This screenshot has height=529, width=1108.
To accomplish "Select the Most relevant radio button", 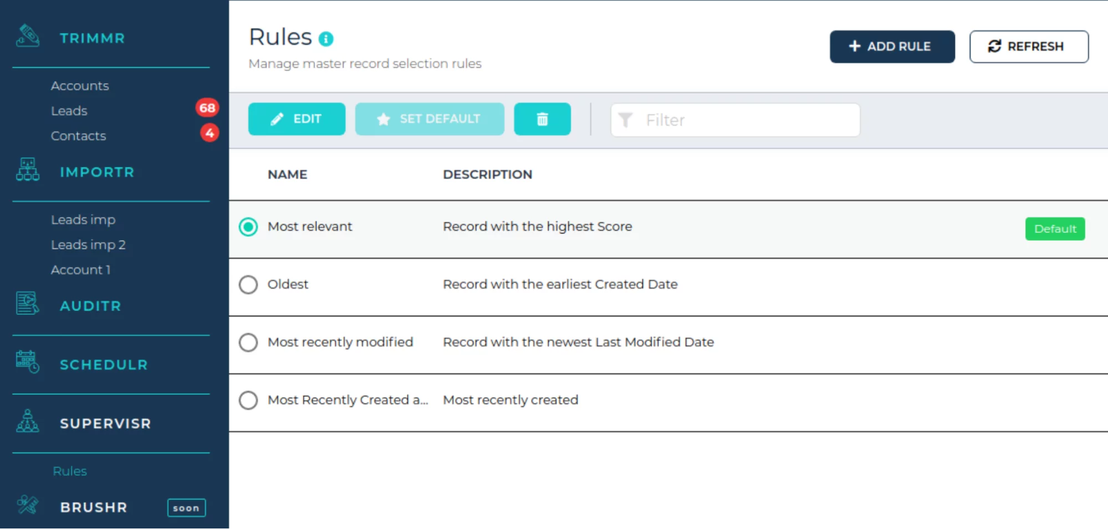I will [248, 227].
